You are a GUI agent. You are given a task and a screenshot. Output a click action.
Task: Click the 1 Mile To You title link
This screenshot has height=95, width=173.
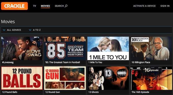click(x=95, y=62)
